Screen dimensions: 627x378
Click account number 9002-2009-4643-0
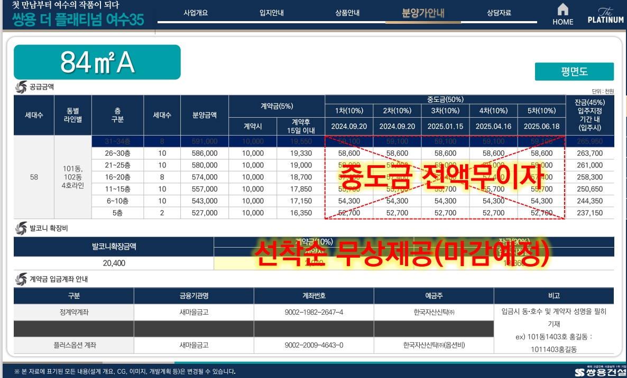click(x=314, y=345)
